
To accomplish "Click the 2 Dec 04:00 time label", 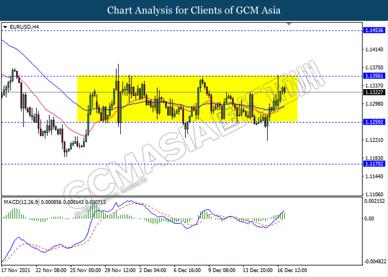I will tap(152, 270).
